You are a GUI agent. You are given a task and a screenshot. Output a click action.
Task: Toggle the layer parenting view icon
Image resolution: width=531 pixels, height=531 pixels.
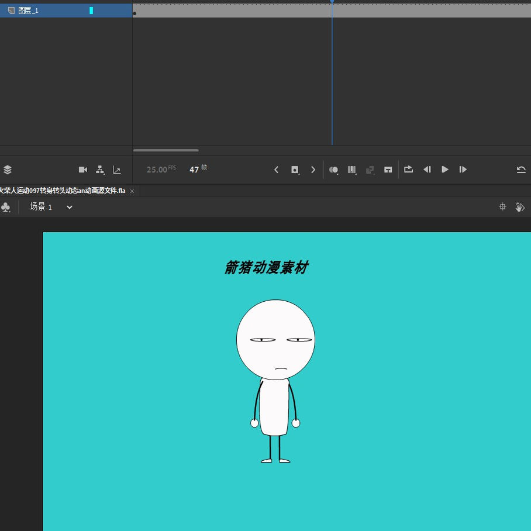[x=100, y=170]
